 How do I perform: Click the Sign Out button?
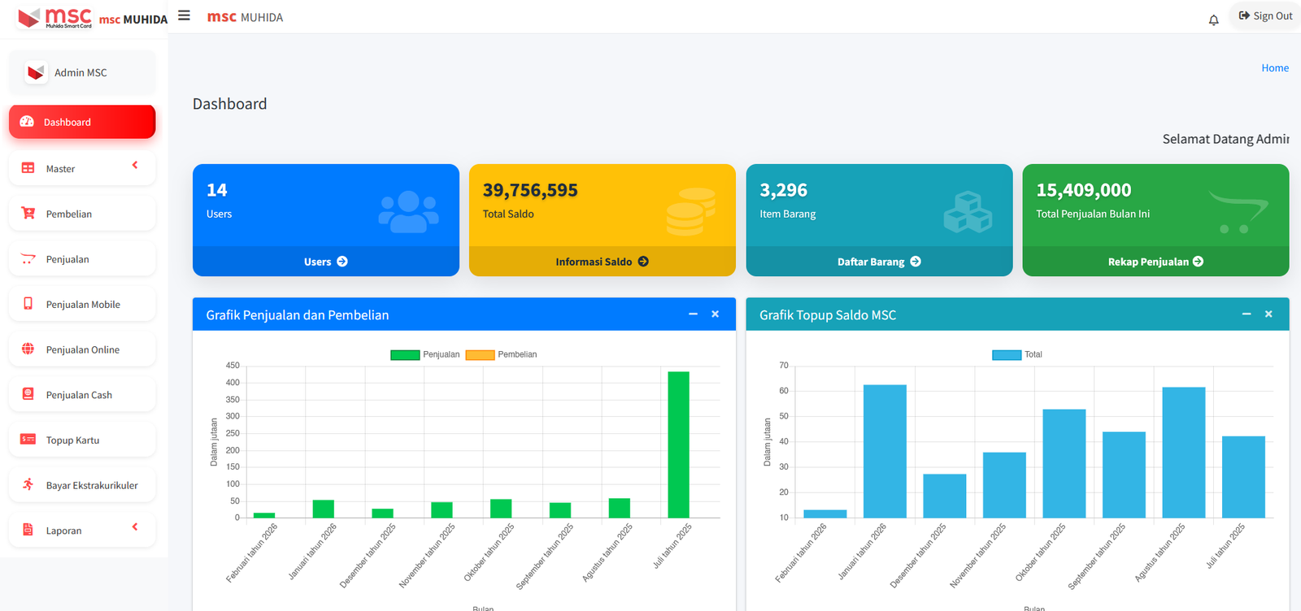click(x=1265, y=16)
